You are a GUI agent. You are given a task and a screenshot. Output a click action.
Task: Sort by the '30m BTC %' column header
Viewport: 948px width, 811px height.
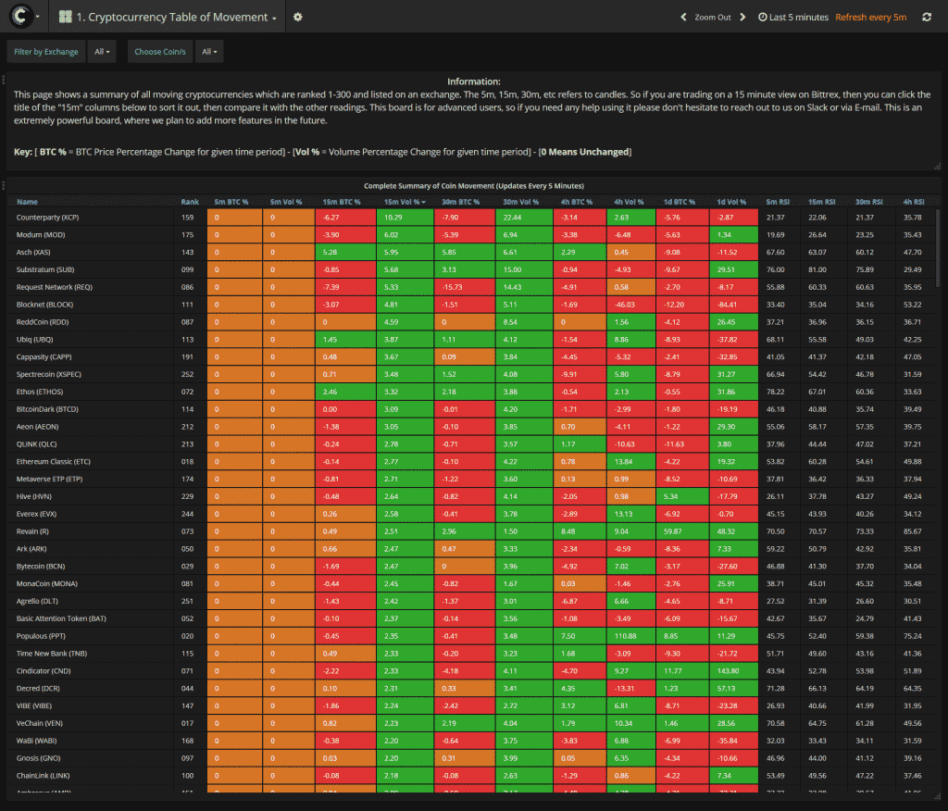pyautogui.click(x=461, y=202)
